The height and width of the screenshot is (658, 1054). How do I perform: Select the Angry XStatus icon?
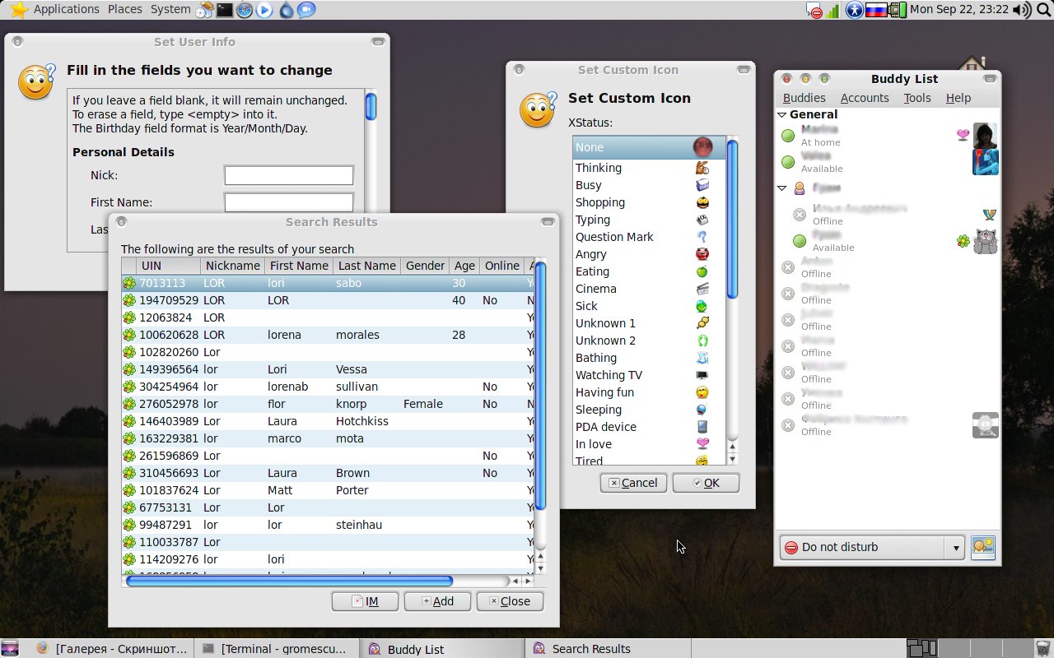(x=702, y=254)
